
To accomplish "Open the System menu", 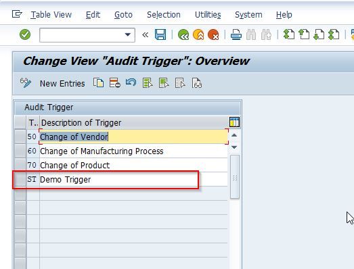I will pyautogui.click(x=248, y=15).
